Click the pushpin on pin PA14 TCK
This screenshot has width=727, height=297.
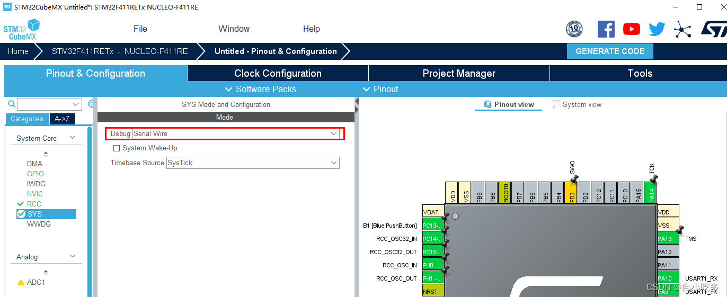coord(653,179)
